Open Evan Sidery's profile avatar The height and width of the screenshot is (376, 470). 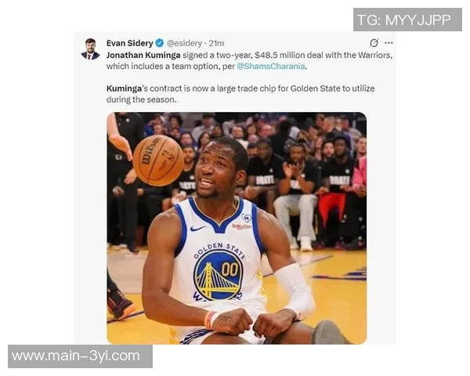[x=91, y=49]
